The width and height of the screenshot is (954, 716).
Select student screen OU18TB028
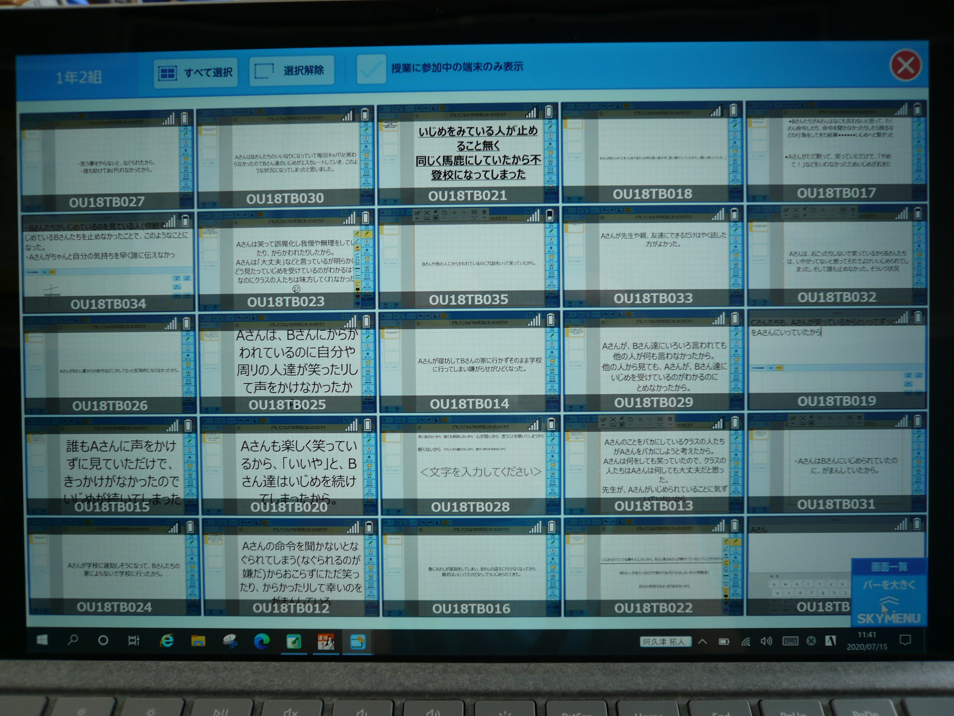tap(470, 466)
